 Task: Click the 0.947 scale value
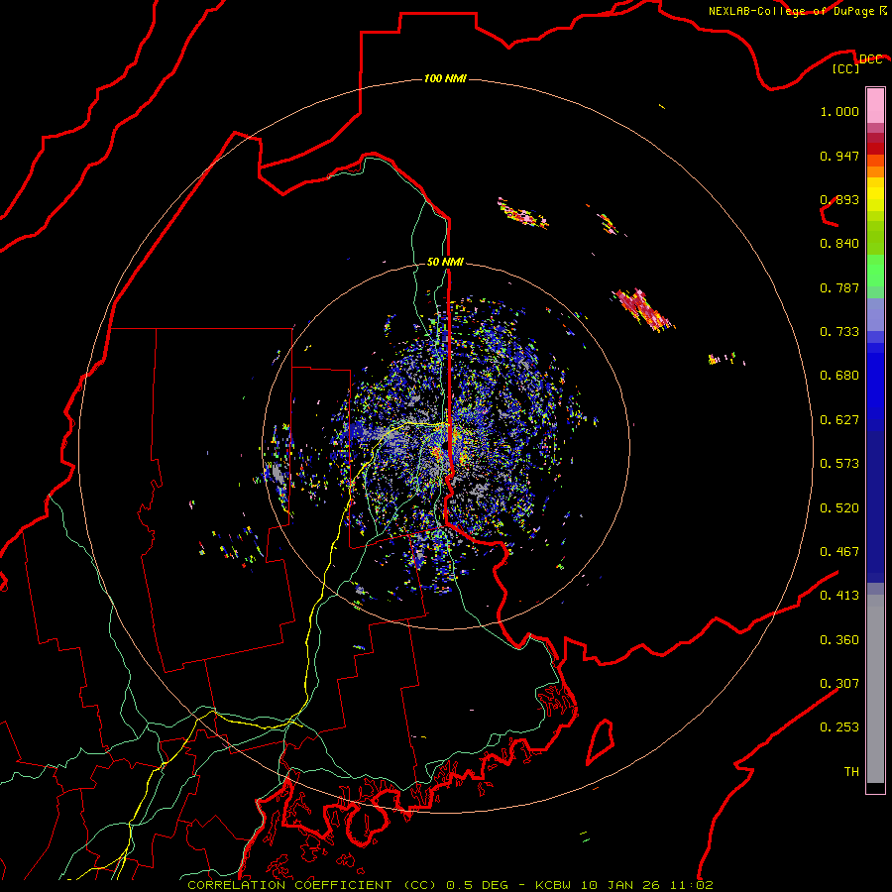point(839,156)
